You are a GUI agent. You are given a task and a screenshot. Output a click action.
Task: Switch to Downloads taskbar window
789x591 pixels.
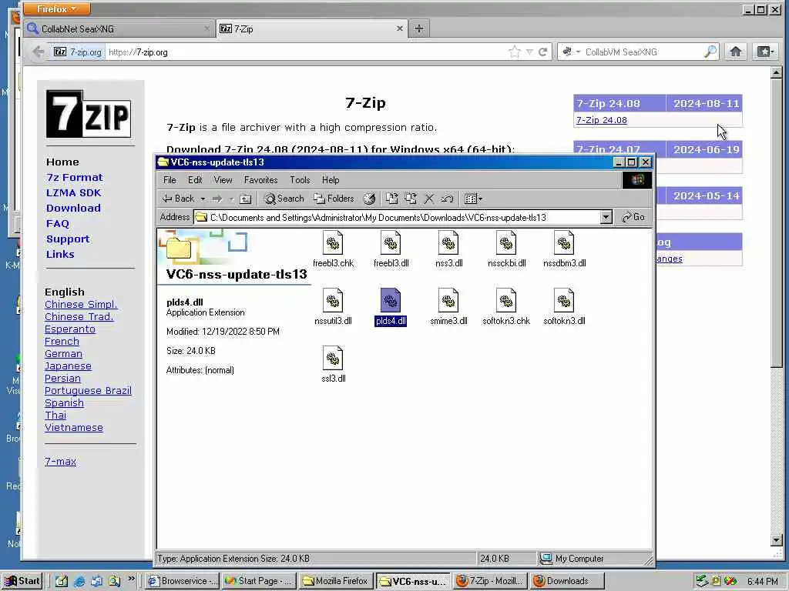[566, 582]
